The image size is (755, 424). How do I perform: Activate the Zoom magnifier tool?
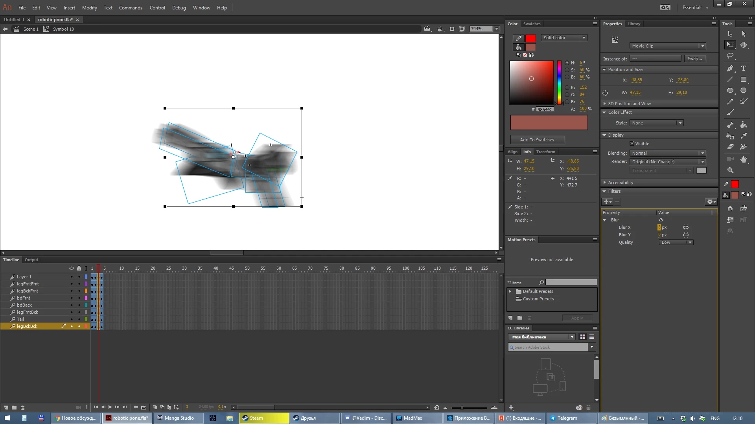[730, 170]
